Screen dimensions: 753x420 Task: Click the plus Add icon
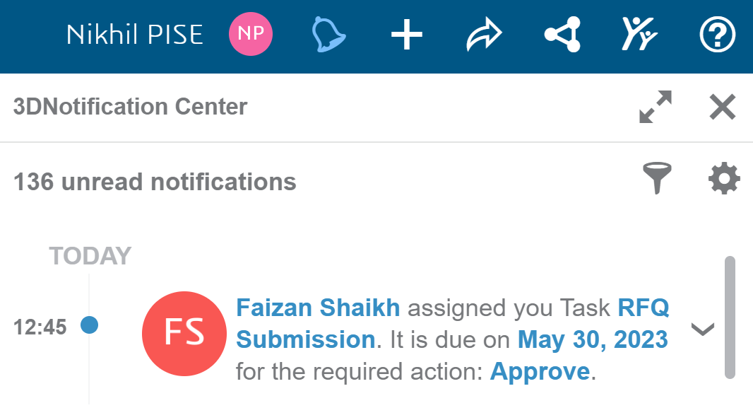406,35
